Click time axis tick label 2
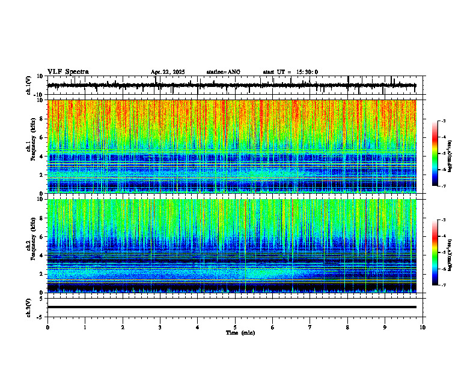The image size is (476, 367). pos(123,327)
